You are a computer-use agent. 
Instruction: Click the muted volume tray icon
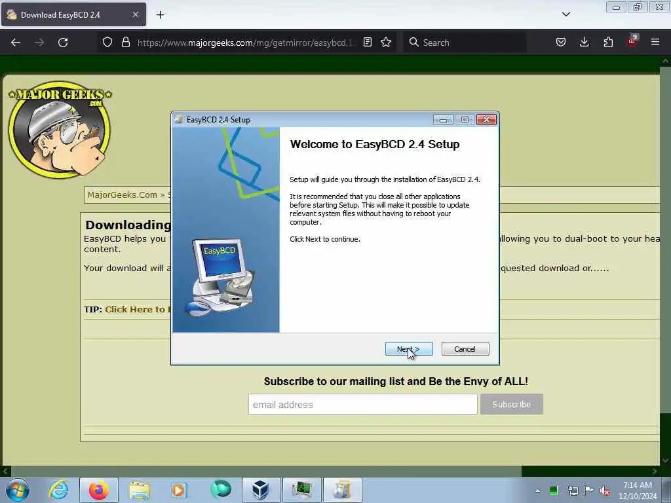click(x=605, y=491)
